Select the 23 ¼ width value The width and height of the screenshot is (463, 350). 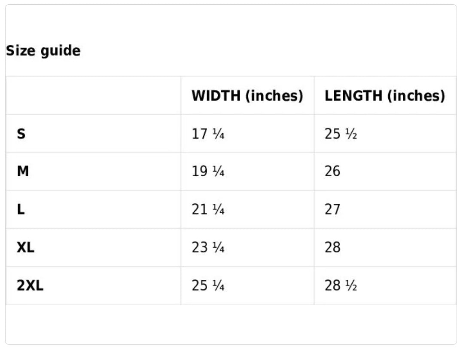208,248
